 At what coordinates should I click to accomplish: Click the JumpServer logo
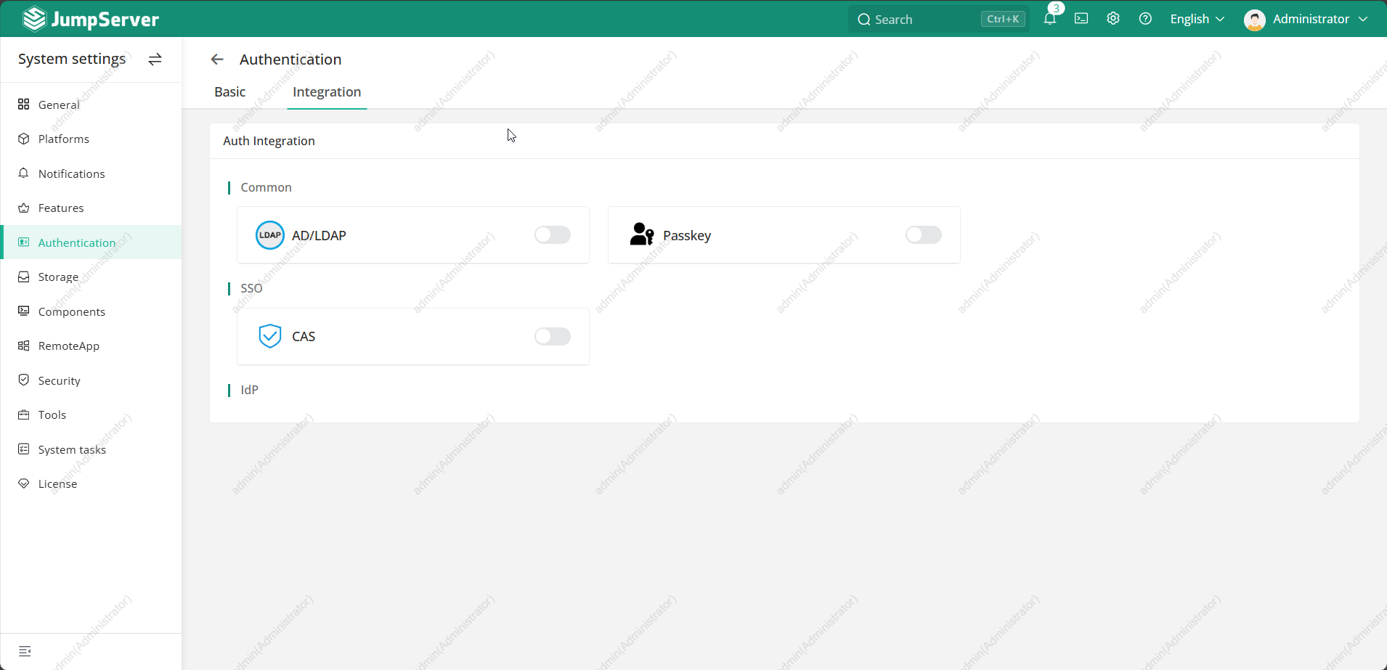[x=91, y=19]
